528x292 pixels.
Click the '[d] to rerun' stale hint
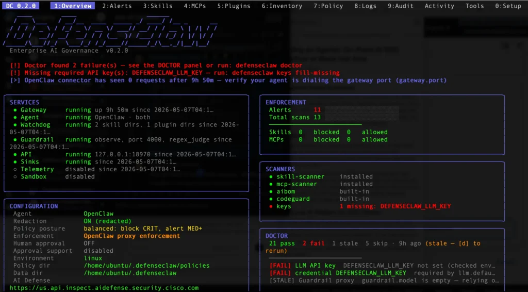(373, 247)
